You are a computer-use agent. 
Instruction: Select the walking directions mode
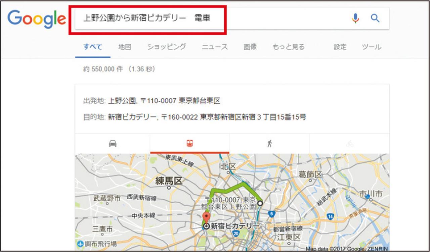[269, 144]
